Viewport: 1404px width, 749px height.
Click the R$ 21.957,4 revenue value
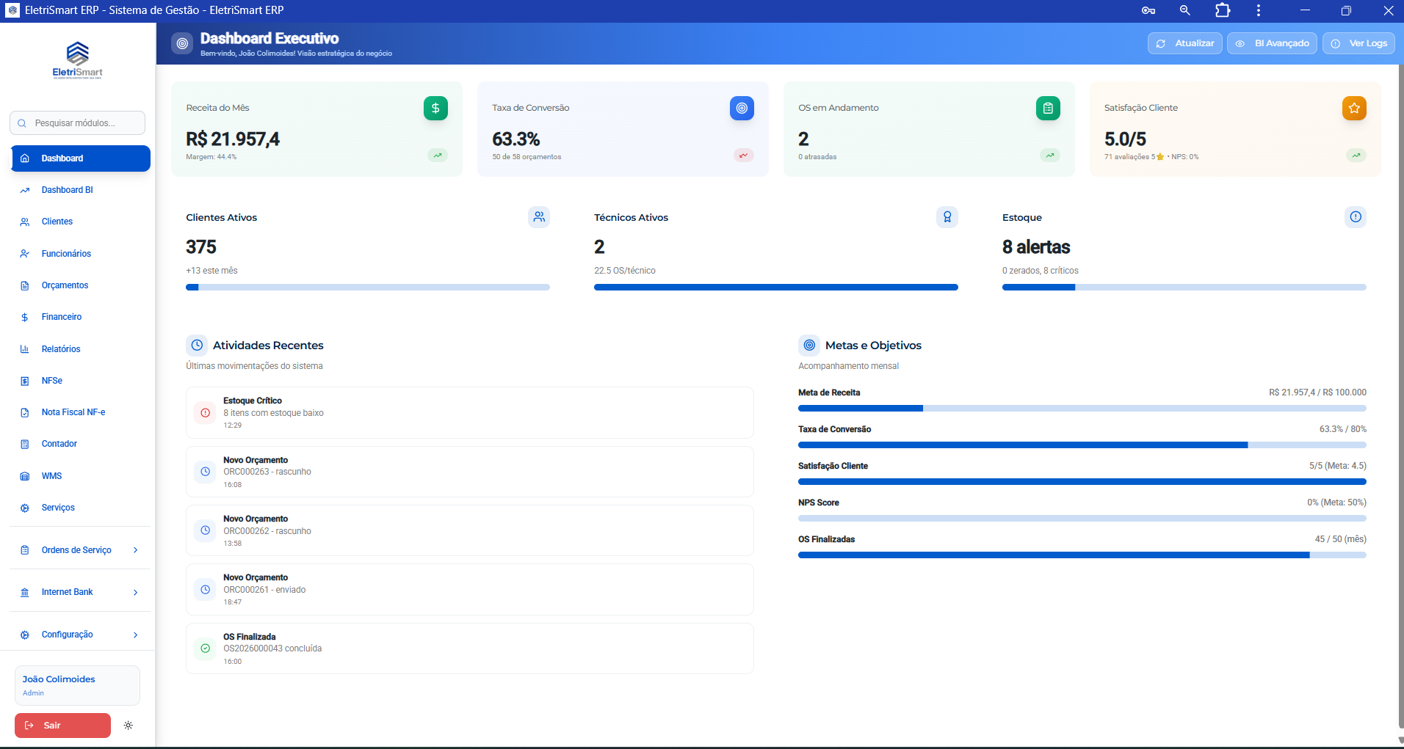tap(233, 139)
